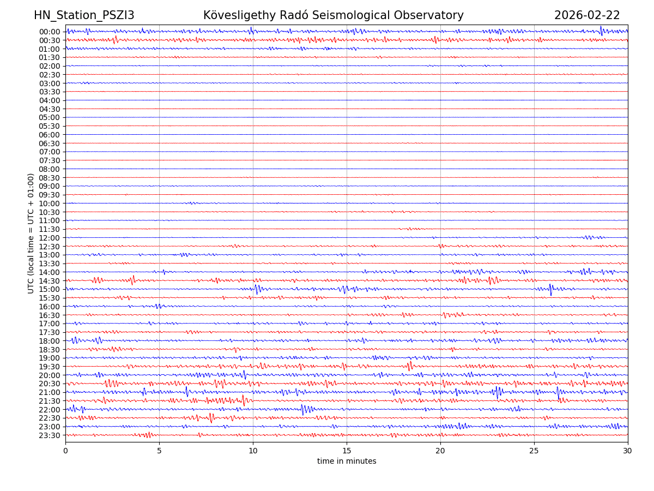Select the 08:30 row time label
Image resolution: width=654 pixels, height=491 pixels.
click(x=49, y=178)
